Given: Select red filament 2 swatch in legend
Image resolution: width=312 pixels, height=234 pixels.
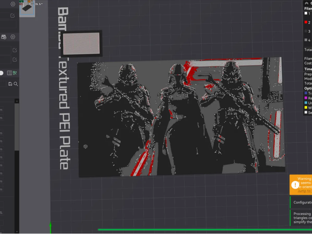Looking at the screenshot, I should pos(306,22).
